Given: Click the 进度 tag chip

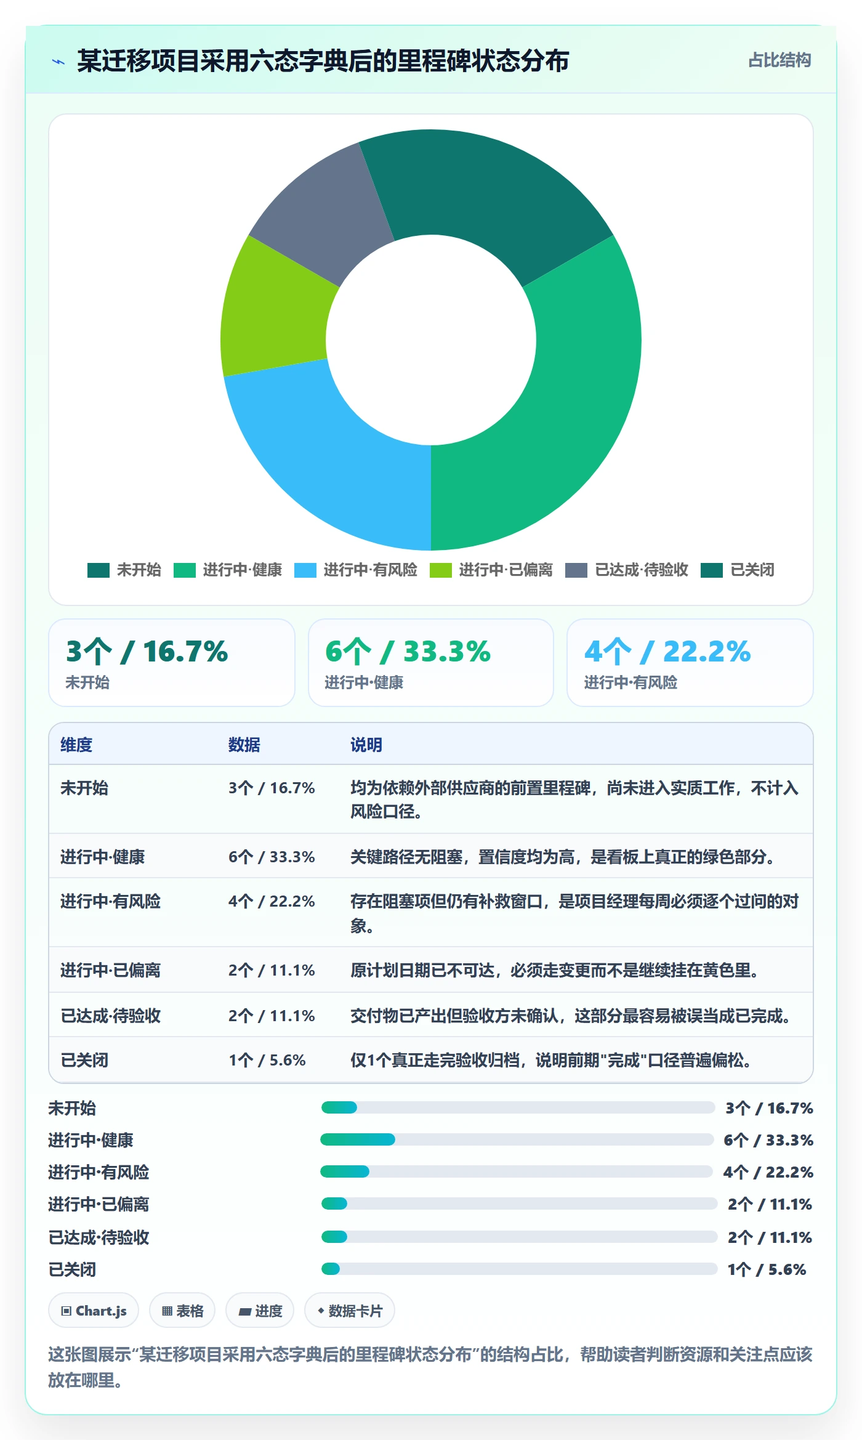Looking at the screenshot, I should tap(260, 1311).
